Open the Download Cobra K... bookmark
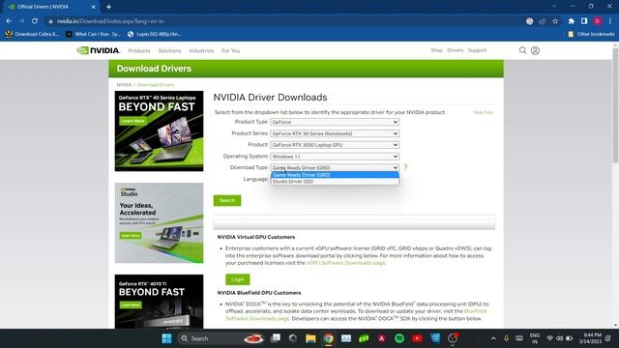The image size is (619, 348). [x=32, y=35]
